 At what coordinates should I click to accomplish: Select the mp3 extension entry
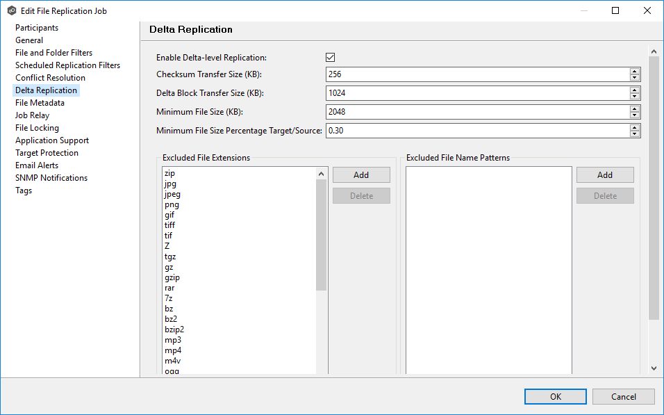click(173, 340)
